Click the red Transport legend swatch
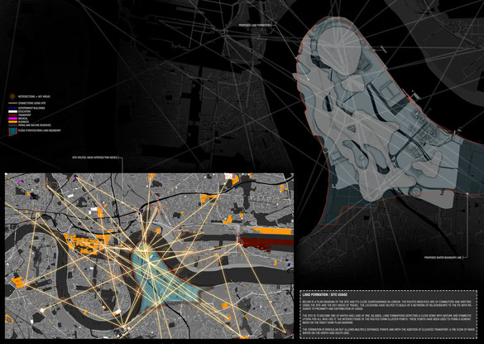Screen dimensions: 484x344 12,114
